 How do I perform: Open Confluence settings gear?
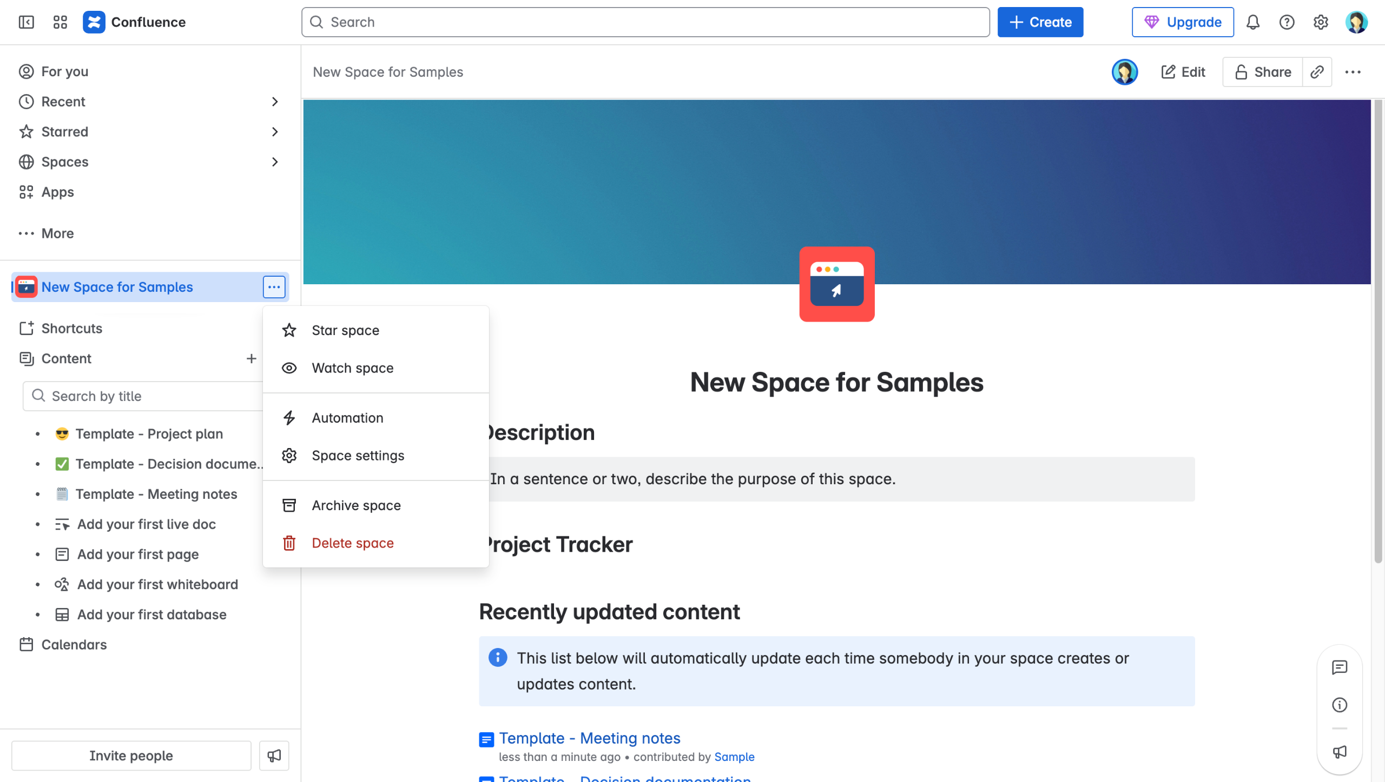[1321, 22]
